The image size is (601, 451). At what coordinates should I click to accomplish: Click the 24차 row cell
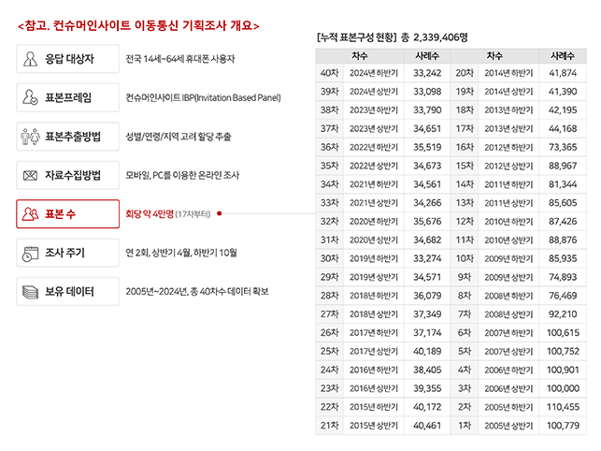tap(330, 370)
